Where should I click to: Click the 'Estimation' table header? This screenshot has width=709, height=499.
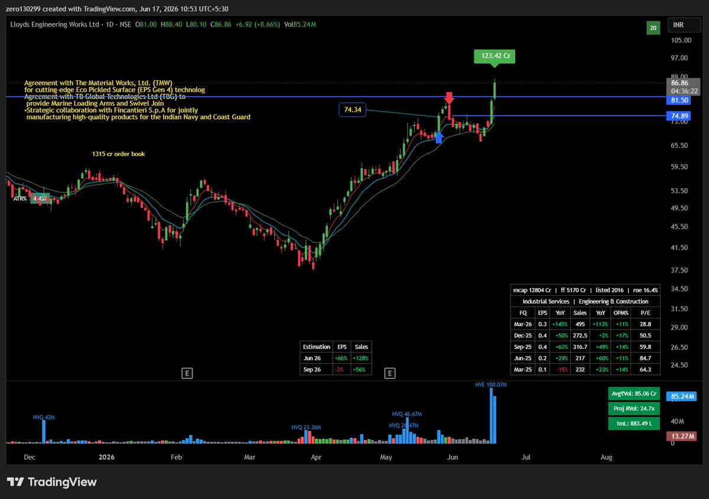click(316, 347)
